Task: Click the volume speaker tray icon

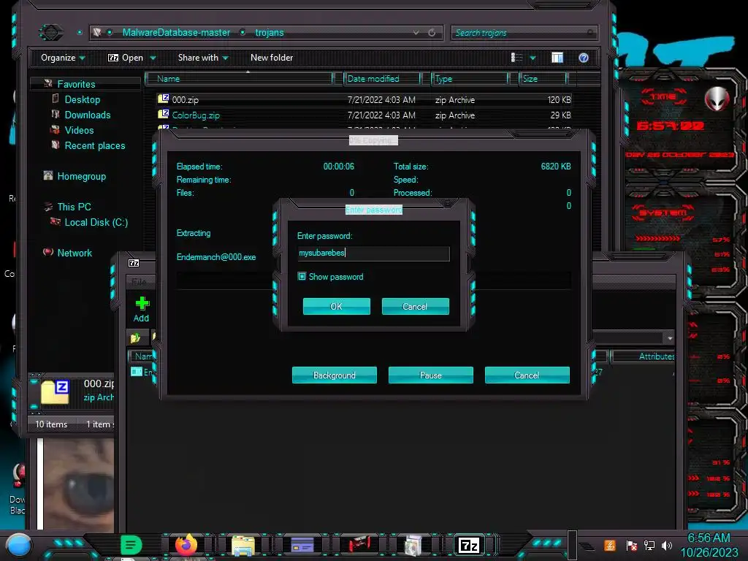Action: (x=667, y=545)
